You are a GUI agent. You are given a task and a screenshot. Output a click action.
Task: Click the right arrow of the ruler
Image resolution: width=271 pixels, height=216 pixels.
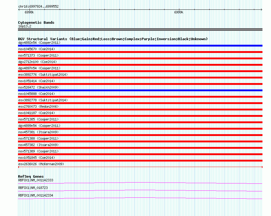coord(262,10)
